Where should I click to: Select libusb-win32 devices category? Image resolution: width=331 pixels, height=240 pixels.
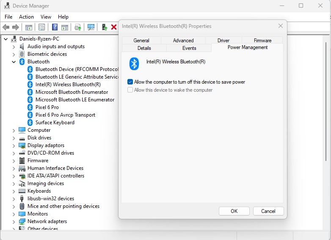pos(51,199)
